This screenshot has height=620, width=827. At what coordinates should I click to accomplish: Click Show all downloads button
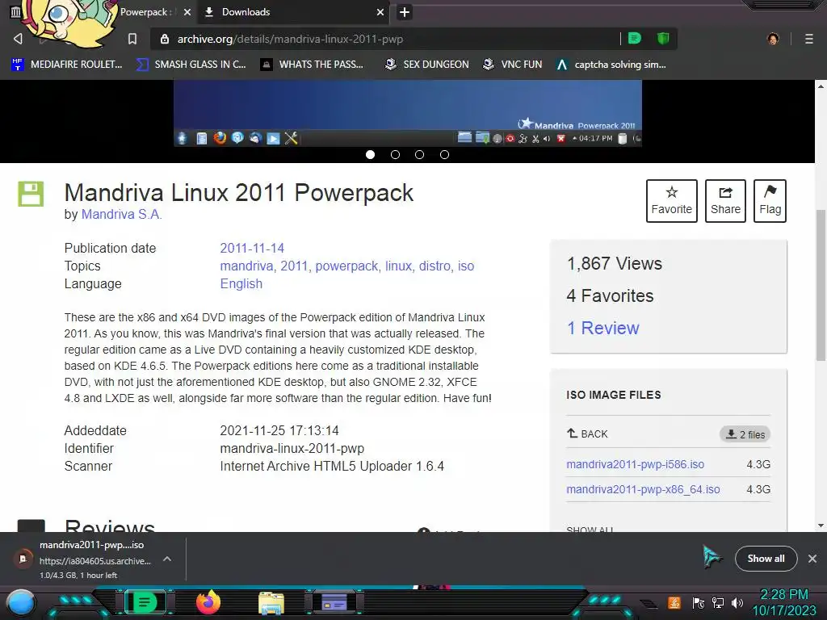click(x=766, y=559)
